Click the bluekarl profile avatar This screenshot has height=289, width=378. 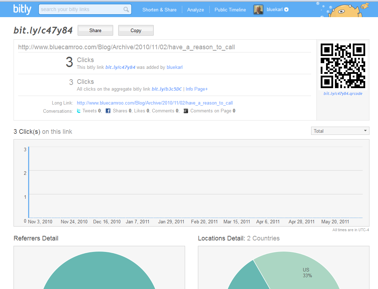(x=258, y=10)
